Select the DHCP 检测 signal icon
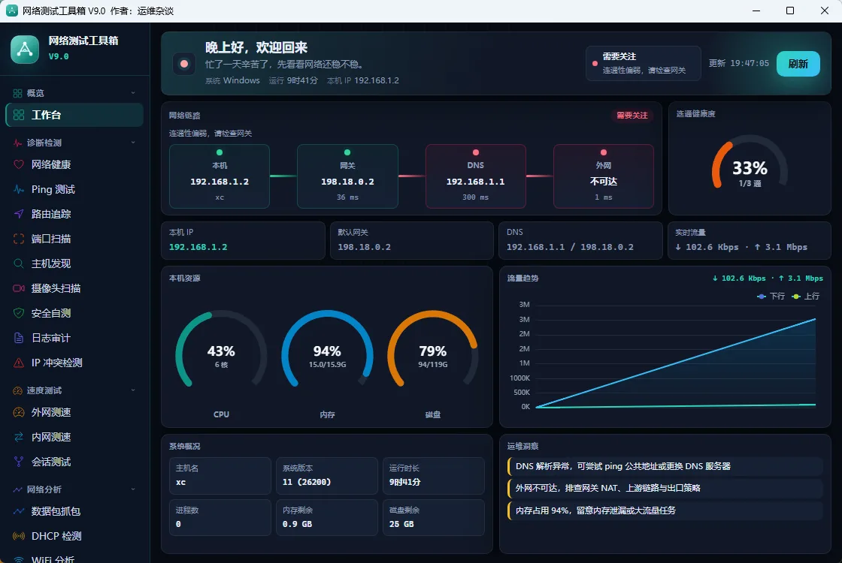Screen dimensions: 842x563 19,536
